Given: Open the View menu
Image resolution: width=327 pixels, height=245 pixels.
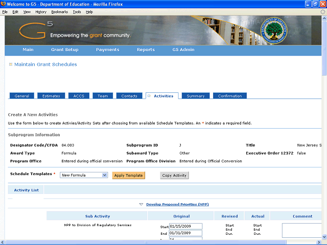Looking at the screenshot, I should [27, 12].
